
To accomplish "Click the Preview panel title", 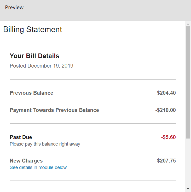I will [x=14, y=7].
